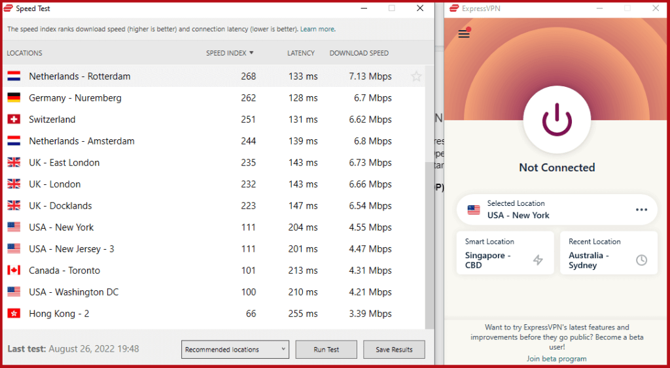Click the Canada flag icon
Viewport: 670px width, 368px height.
(x=14, y=270)
